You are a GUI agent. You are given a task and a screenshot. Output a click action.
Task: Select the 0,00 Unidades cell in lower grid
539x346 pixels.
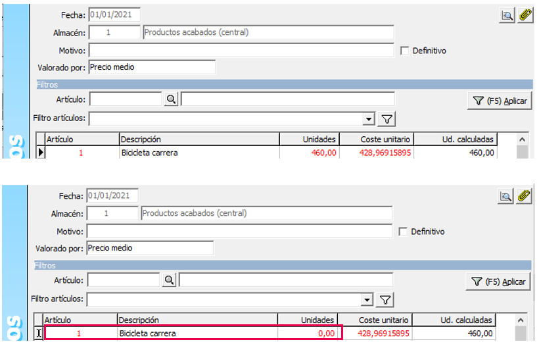(308, 334)
